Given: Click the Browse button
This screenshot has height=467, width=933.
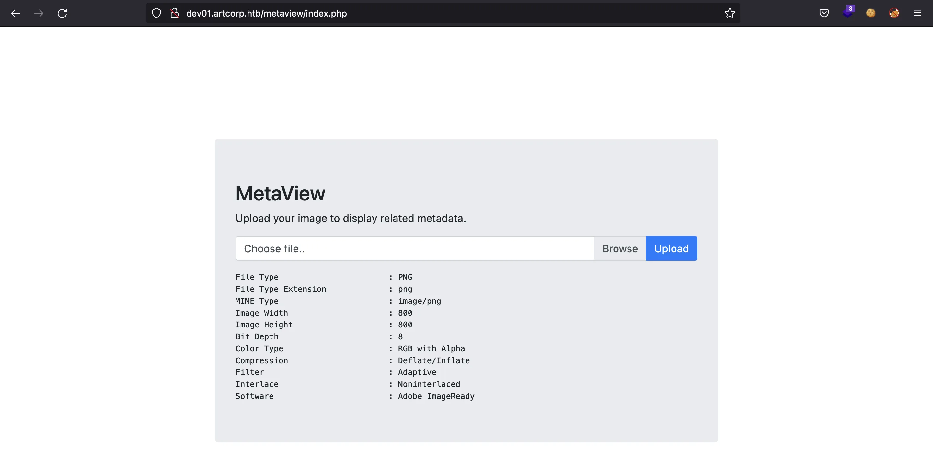Looking at the screenshot, I should [620, 248].
